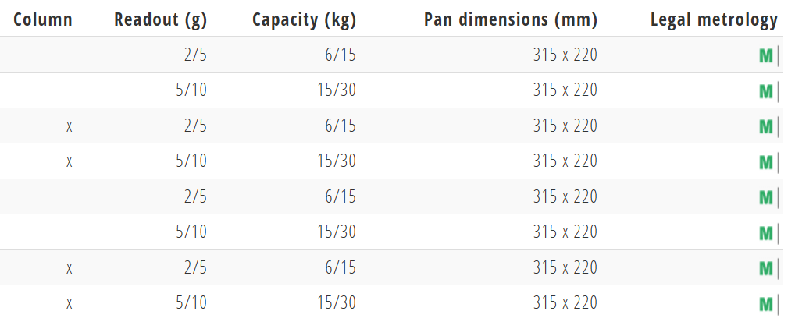
Task: Click the green M icon in the sixth row
Action: pos(765,233)
